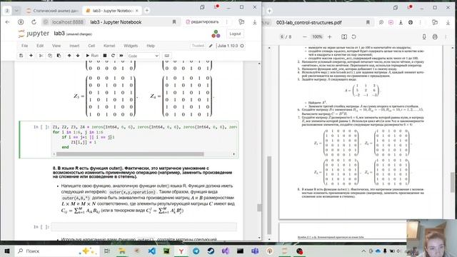
Task: Reload the Jupyter page
Action: pos(34,22)
